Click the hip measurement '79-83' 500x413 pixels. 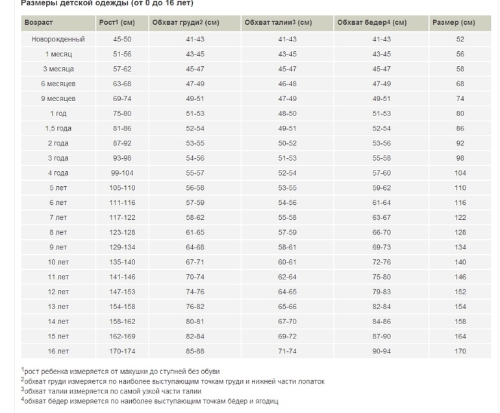click(382, 292)
